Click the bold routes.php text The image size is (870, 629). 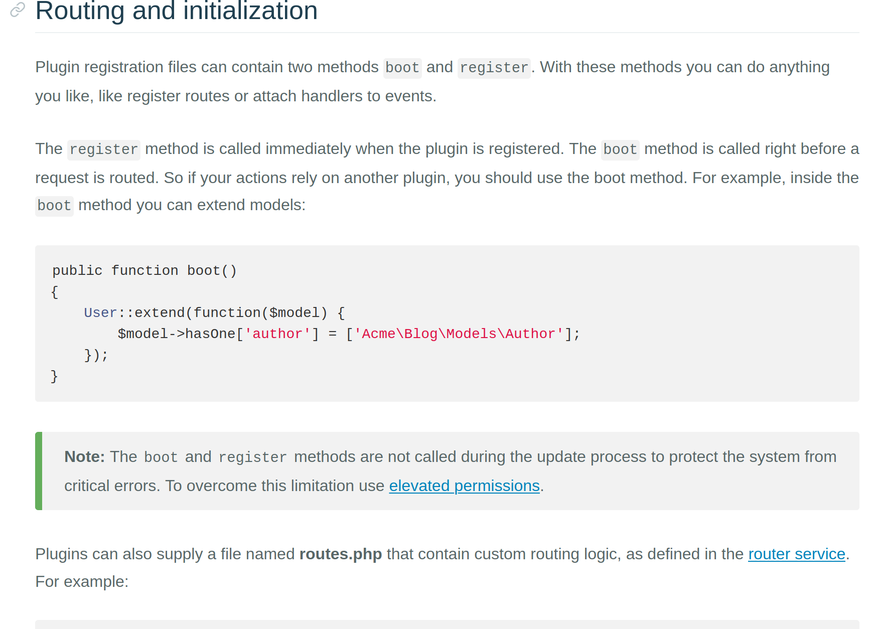tap(341, 554)
